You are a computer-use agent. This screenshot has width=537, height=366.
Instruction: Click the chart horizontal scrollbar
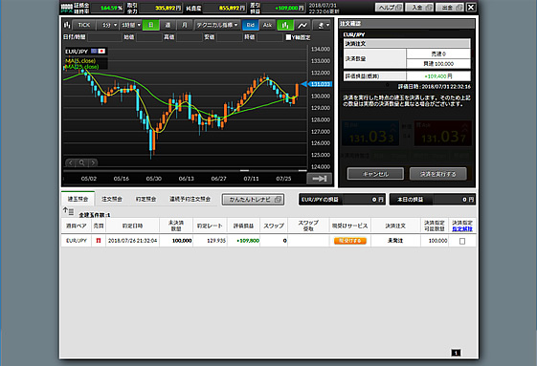(x=185, y=170)
